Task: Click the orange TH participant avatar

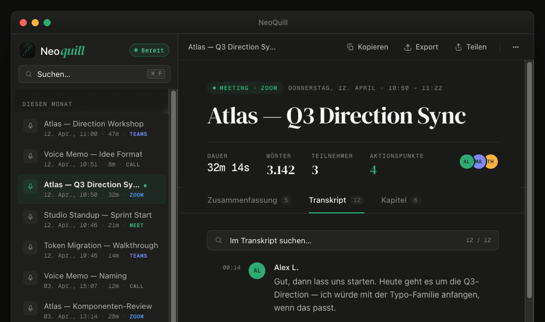Action: click(x=491, y=162)
